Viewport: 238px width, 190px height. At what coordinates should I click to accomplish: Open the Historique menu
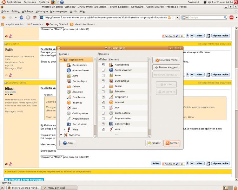(x=42, y=11)
